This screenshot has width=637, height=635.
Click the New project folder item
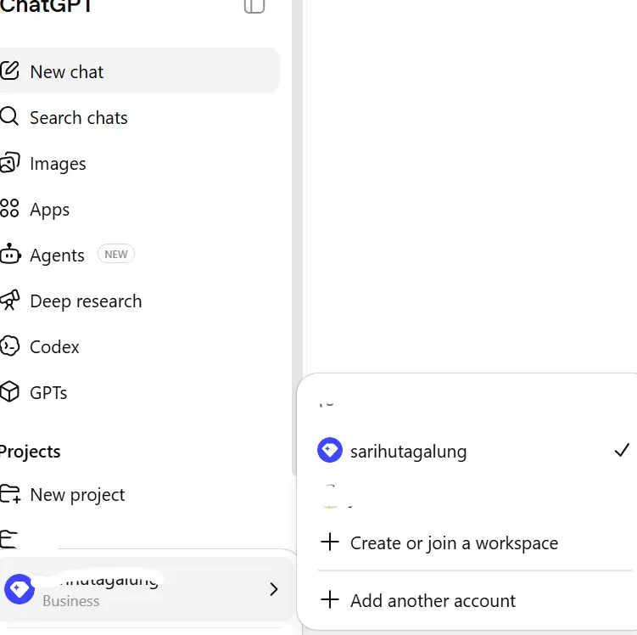click(63, 495)
